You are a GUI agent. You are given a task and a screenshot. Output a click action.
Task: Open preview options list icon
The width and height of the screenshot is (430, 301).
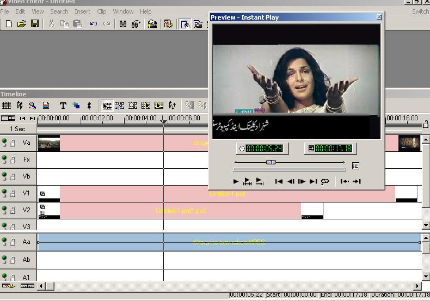[355, 165]
